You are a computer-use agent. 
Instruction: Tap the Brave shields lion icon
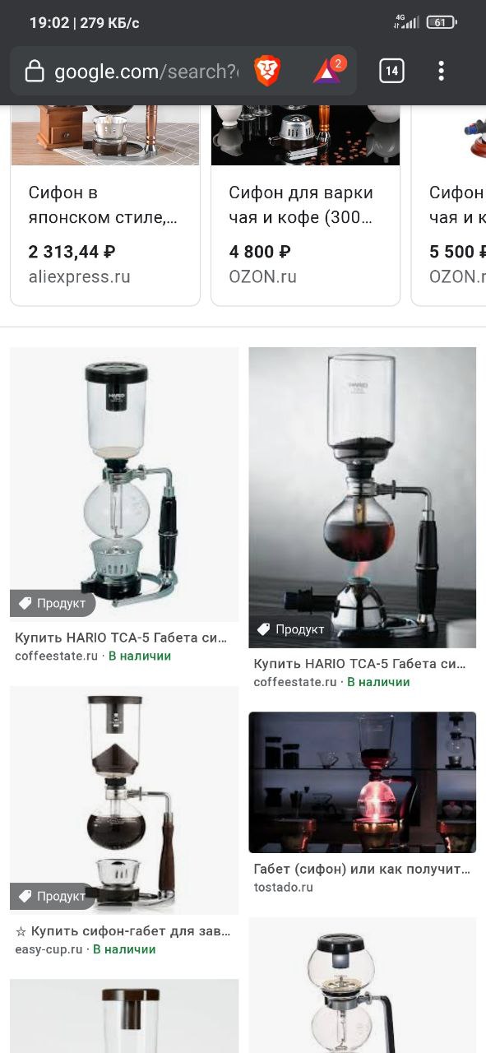pos(267,72)
